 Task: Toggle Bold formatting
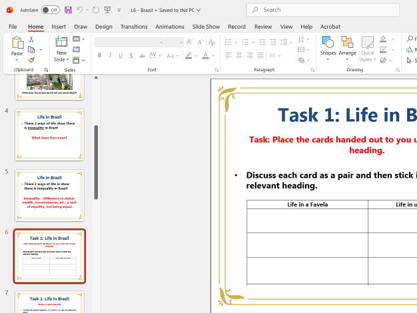point(99,55)
